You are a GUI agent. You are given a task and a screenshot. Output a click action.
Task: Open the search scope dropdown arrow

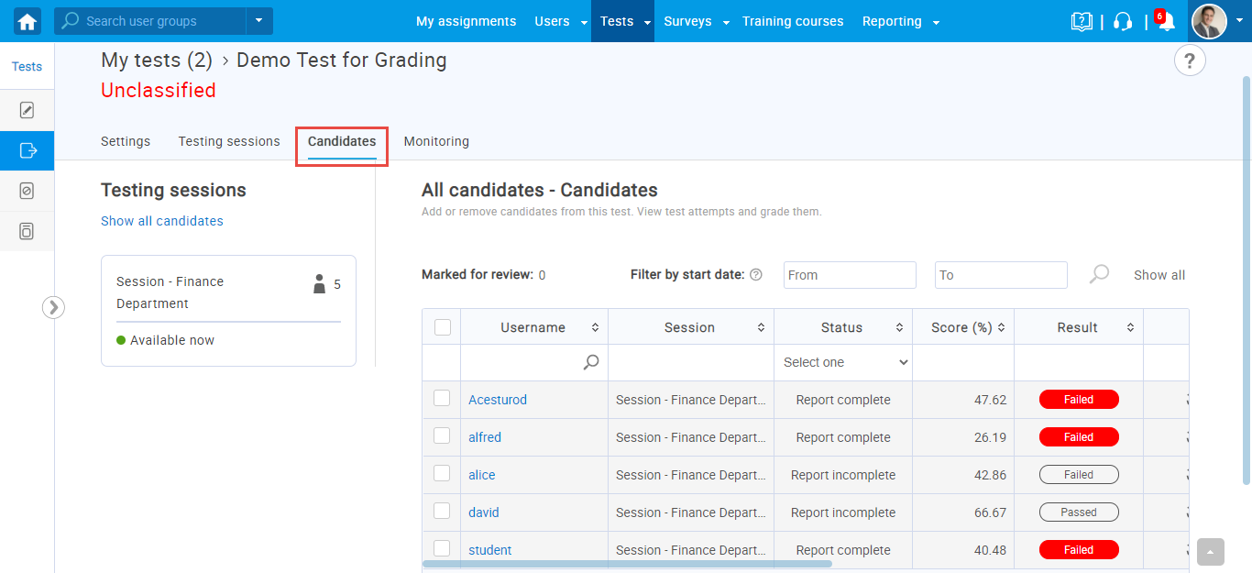click(258, 20)
